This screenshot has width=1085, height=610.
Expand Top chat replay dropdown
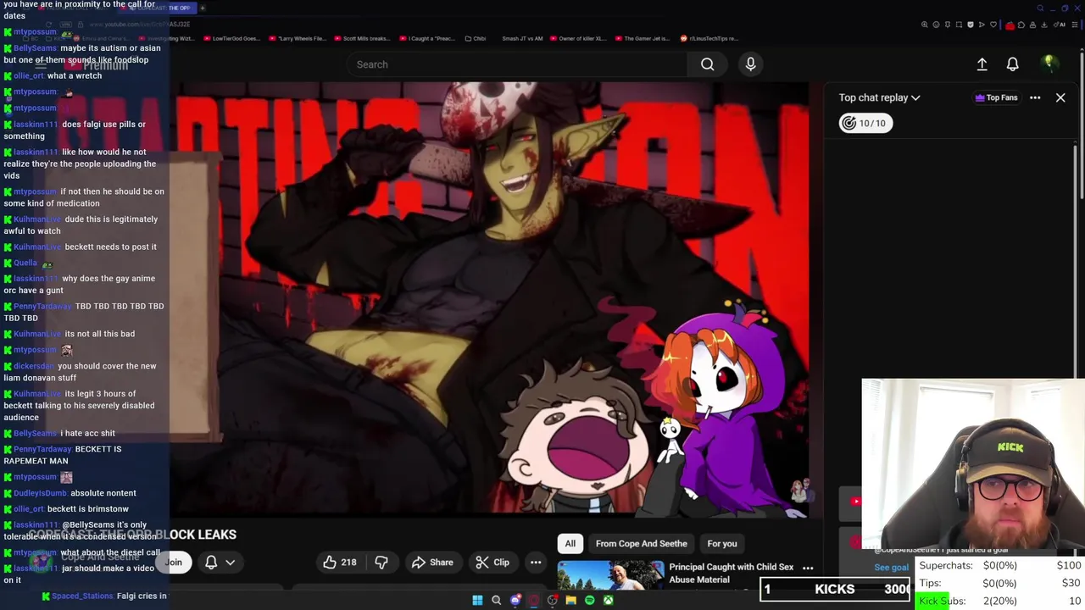[x=880, y=97]
